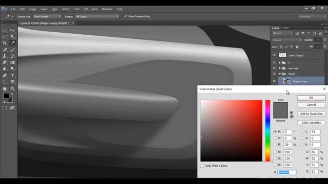The image size is (328, 184).
Task: Open Color Libraries button
Action: click(x=311, y=123)
